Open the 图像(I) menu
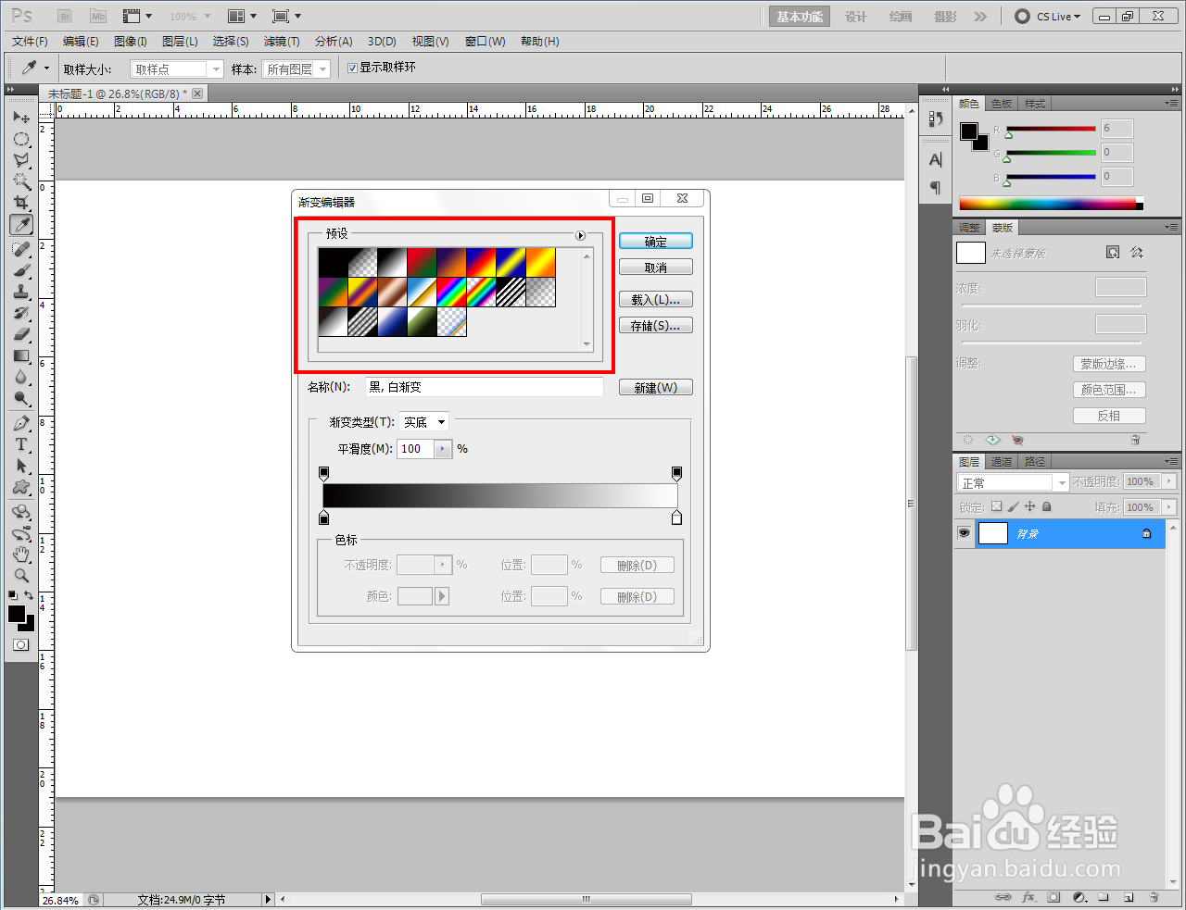 [130, 42]
